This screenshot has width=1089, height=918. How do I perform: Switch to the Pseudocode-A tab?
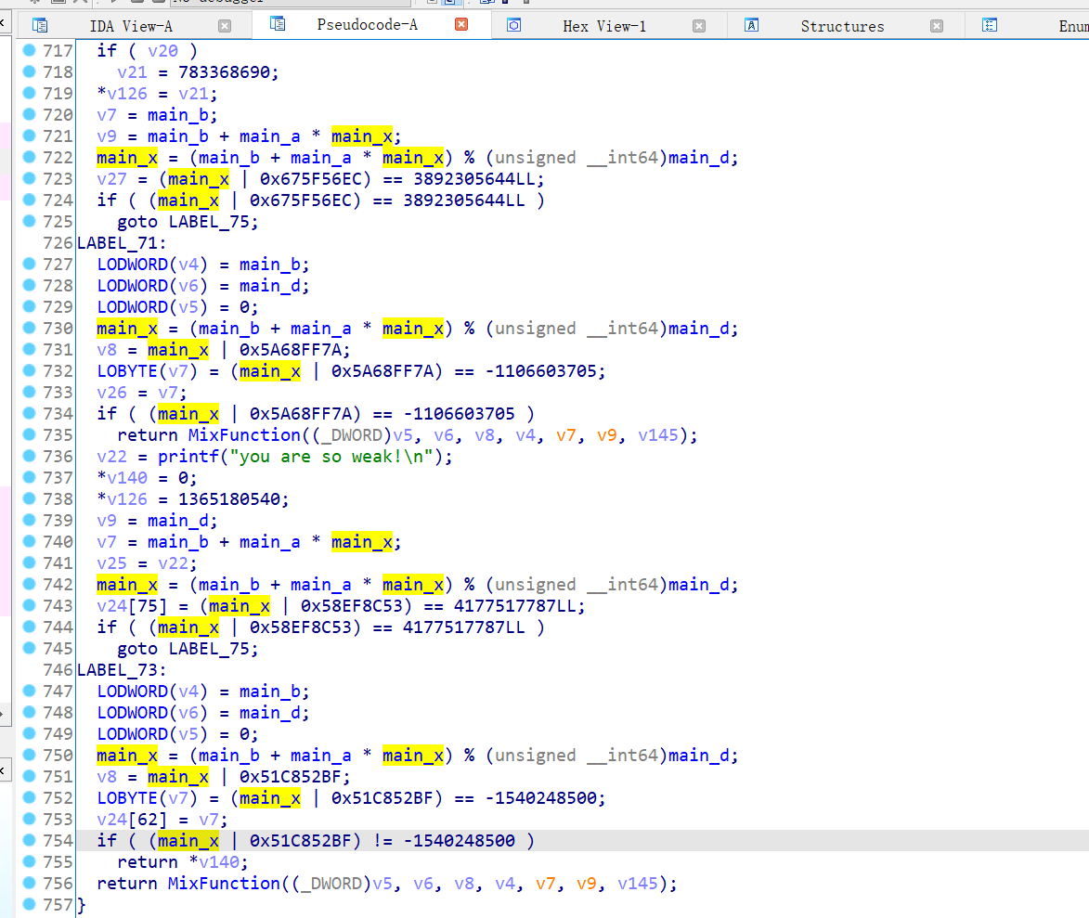click(x=367, y=25)
